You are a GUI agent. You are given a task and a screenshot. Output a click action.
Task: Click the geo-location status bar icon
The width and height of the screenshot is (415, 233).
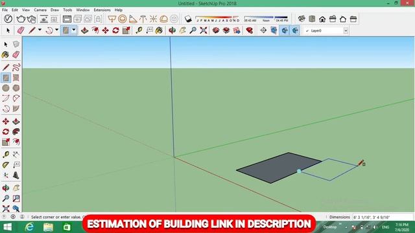point(5,217)
